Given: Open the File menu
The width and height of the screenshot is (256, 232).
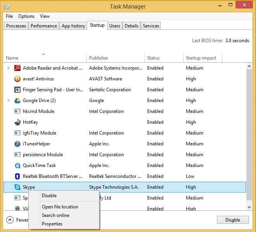Looking at the screenshot, I should point(9,16).
